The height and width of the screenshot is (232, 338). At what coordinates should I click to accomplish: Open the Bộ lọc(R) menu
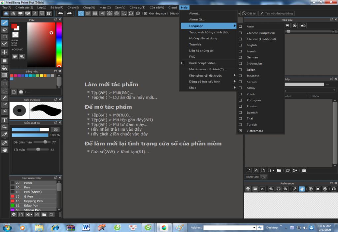(57, 8)
